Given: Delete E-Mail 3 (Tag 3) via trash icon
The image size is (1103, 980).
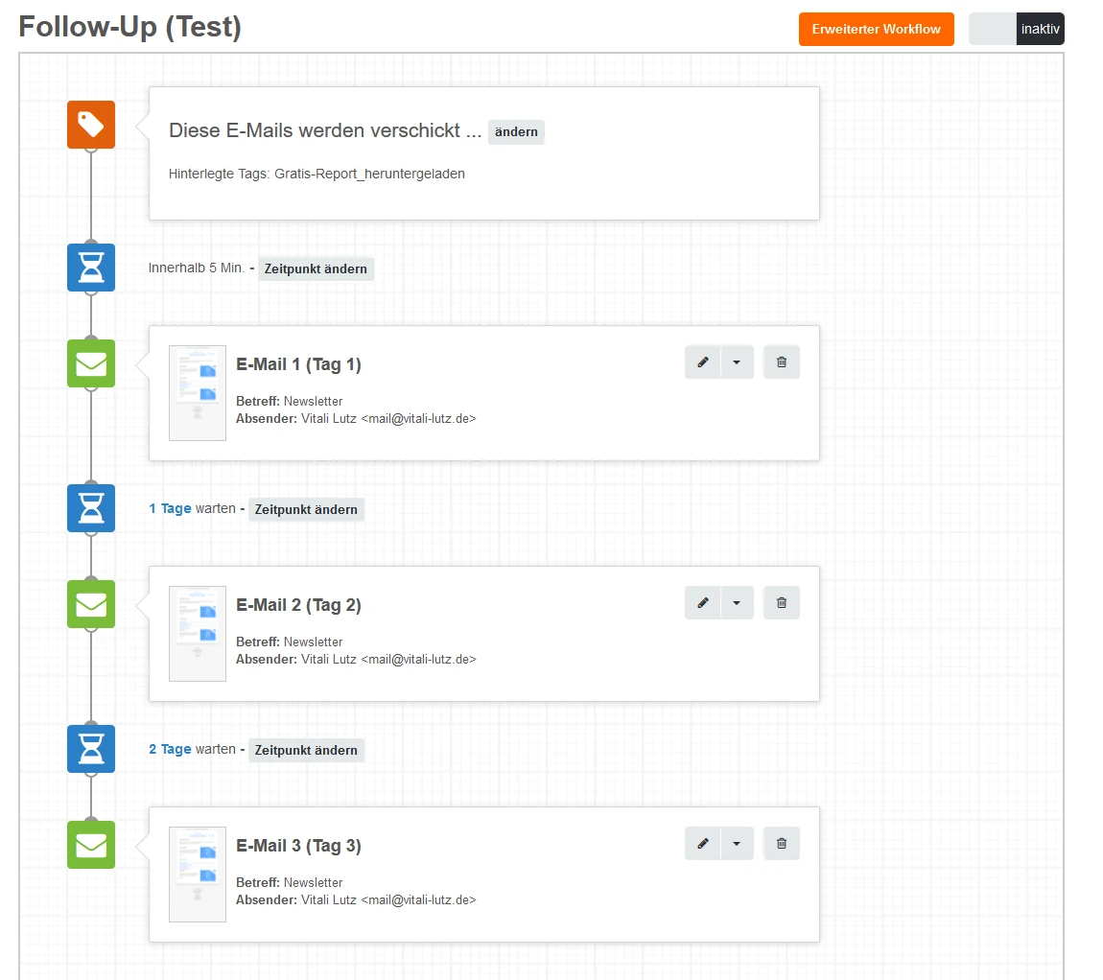Looking at the screenshot, I should [782, 844].
